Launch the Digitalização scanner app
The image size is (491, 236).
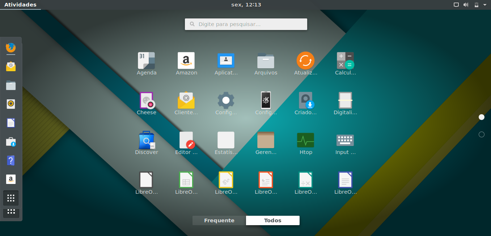pyautogui.click(x=345, y=100)
